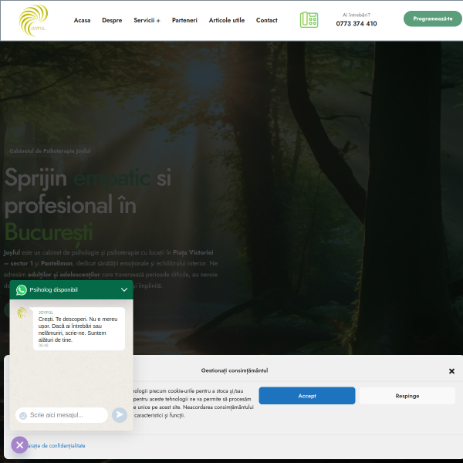Screen dimensions: 463x463
Task: Open the Parteneri menu item
Action: click(x=184, y=20)
